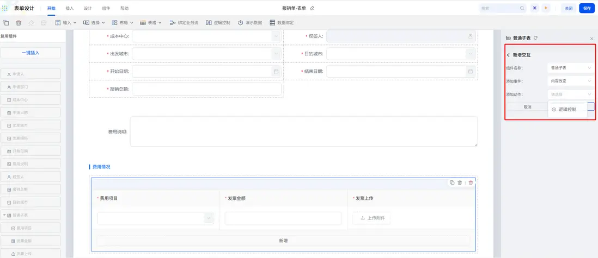
Task: Click the pencil icon beside 报销单-表单
Action: [312, 8]
